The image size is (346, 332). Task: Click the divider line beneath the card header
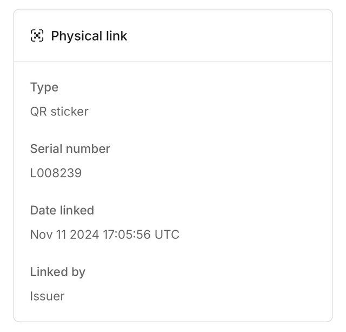tap(173, 62)
